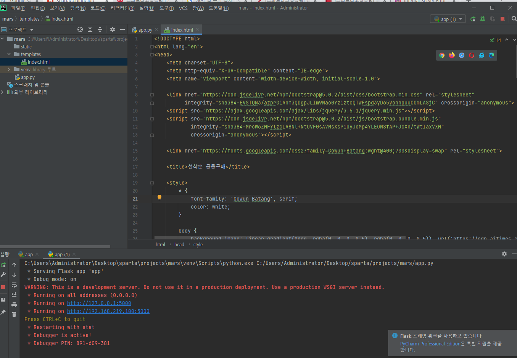The height and width of the screenshot is (358, 517).
Task: Open the 도움말(H) menu
Action: (219, 8)
